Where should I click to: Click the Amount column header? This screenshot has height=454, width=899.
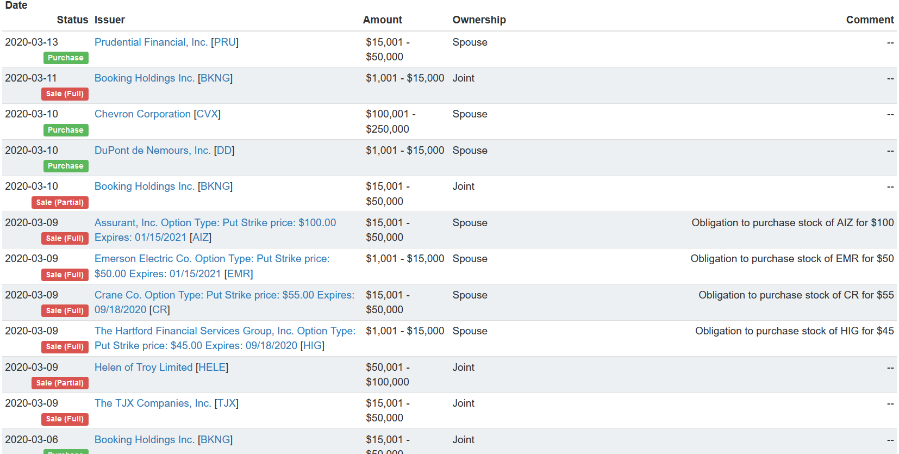(x=383, y=20)
